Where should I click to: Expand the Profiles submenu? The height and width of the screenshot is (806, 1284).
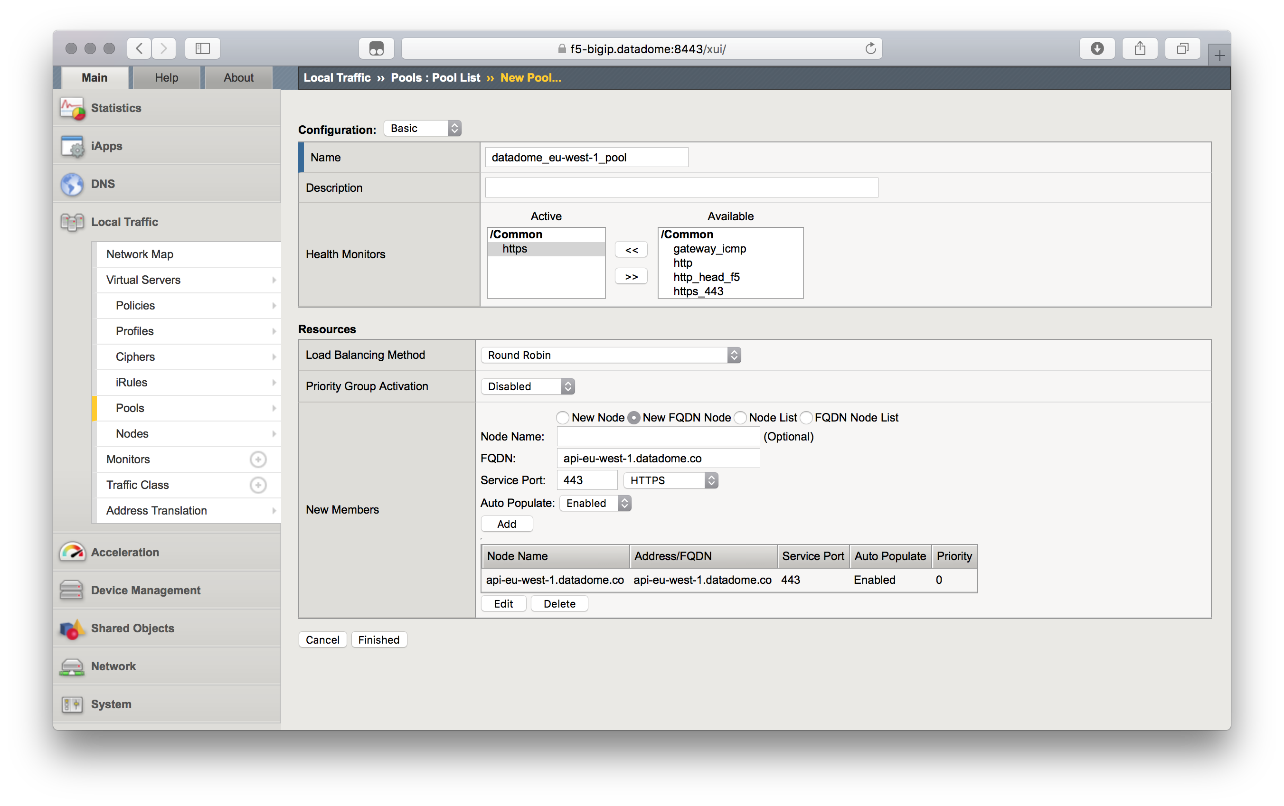pos(274,332)
